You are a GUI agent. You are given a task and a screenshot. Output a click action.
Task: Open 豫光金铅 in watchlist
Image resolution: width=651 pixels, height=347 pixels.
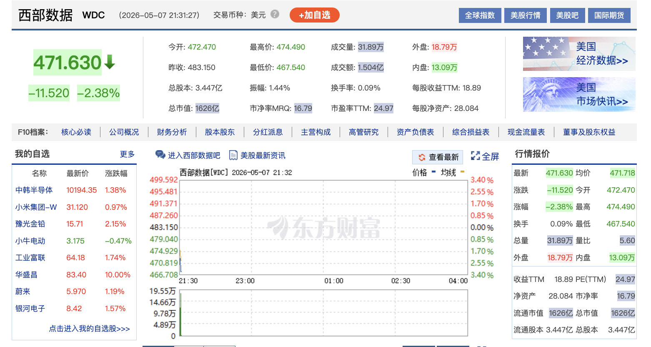30,224
